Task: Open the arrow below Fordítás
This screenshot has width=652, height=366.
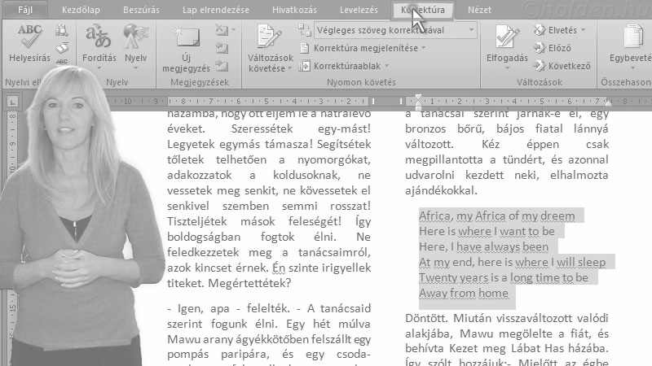Action: [x=99, y=68]
